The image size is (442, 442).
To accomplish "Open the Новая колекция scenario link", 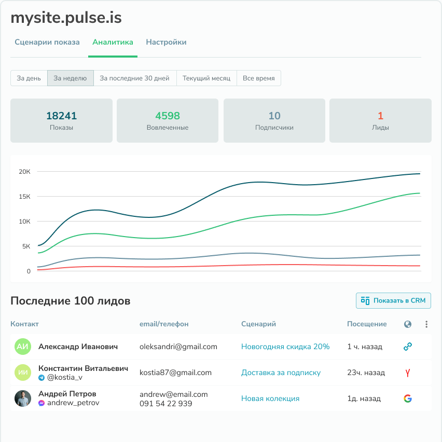I will pos(270,398).
